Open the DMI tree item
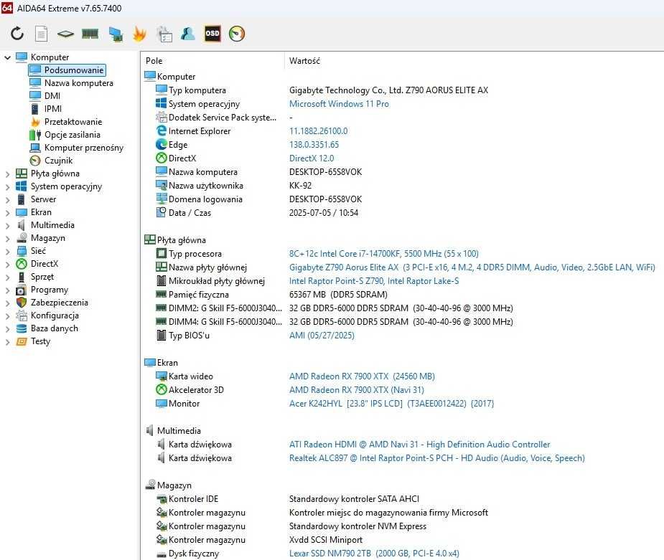Screen dimensions: 664x560 52,96
